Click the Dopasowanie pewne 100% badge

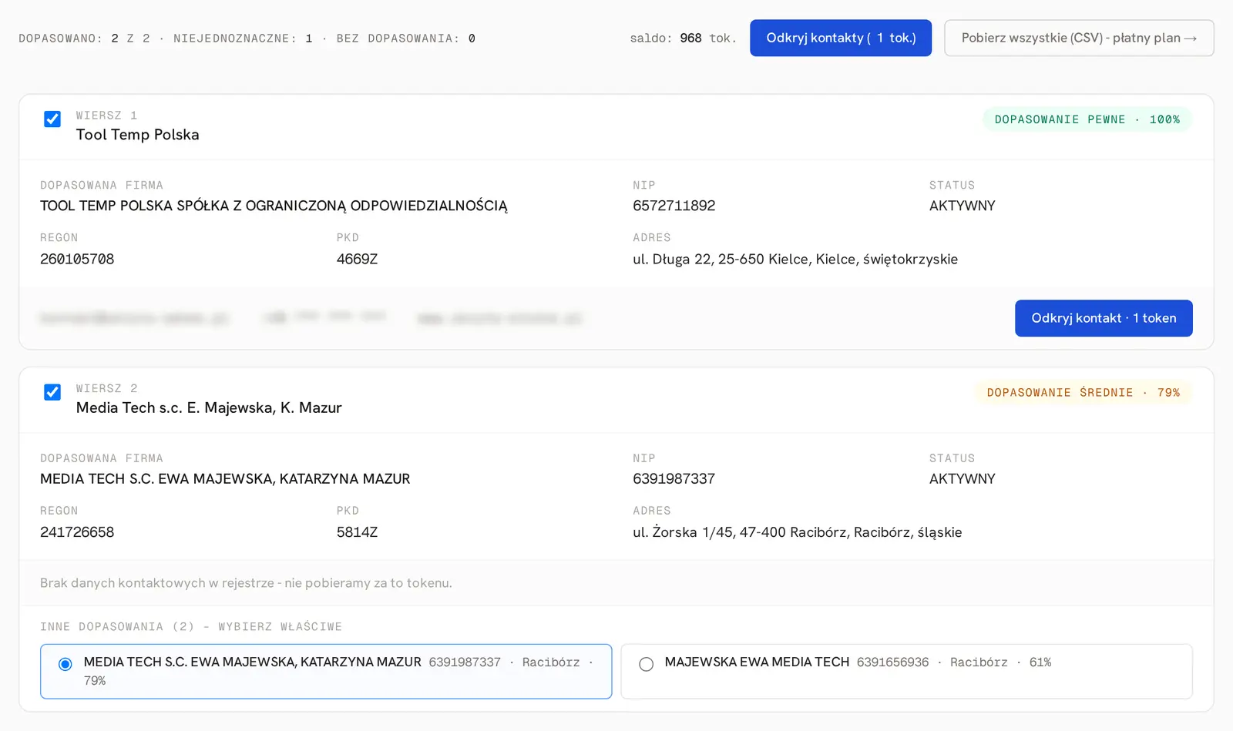point(1087,119)
